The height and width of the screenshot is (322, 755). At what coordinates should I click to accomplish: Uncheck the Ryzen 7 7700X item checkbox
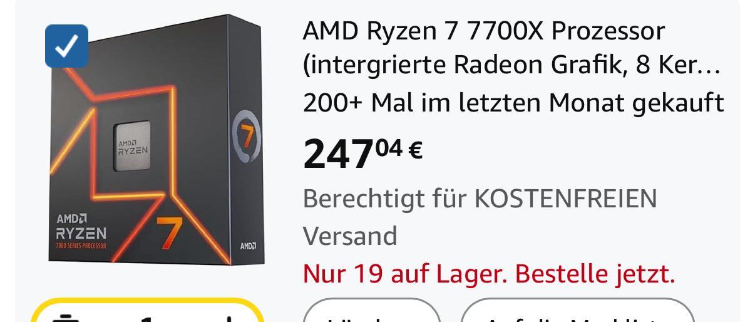(66, 46)
